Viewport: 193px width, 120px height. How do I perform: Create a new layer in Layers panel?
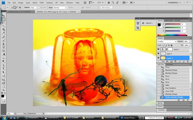(x=184, y=61)
